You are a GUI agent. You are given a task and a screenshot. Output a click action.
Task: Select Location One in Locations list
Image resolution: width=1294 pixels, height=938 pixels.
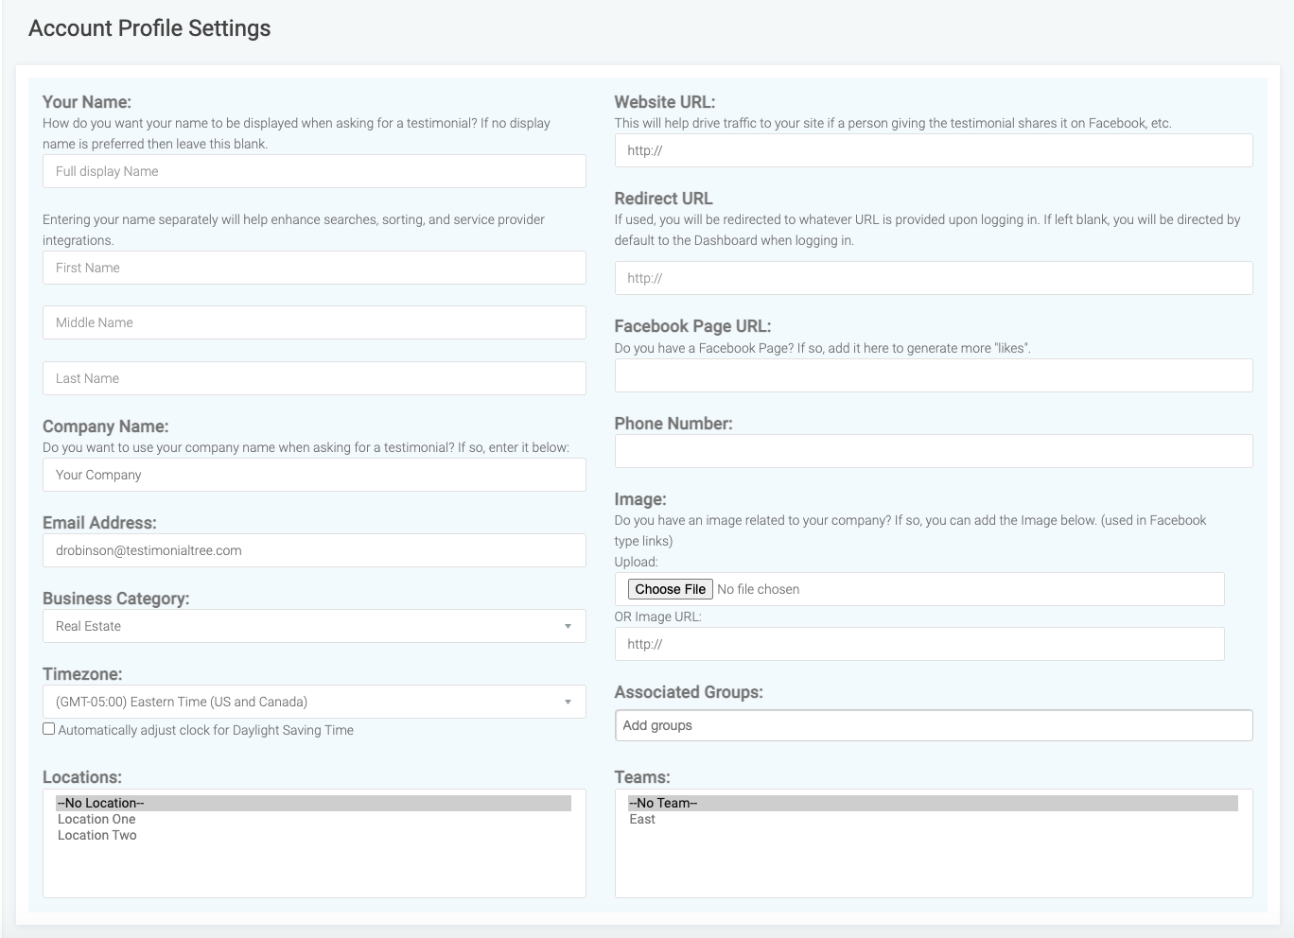click(x=96, y=819)
